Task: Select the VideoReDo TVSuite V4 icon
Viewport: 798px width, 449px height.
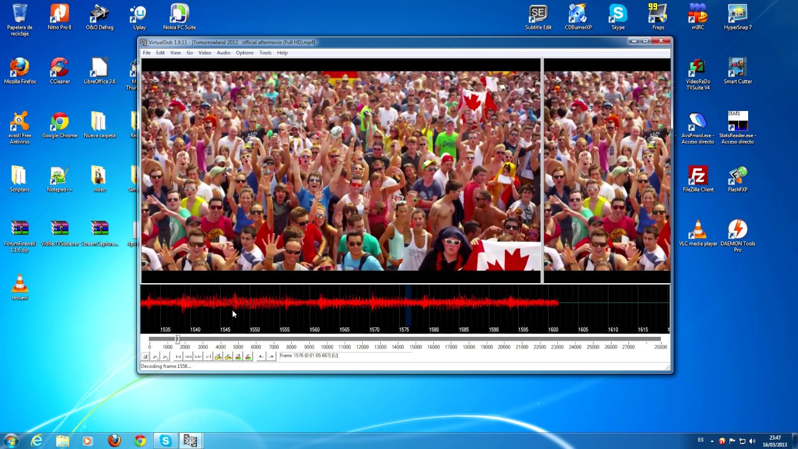Action: pyautogui.click(x=698, y=75)
